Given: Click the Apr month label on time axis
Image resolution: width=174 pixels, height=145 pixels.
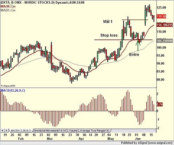Looking at the screenshot, I should 81,139.
